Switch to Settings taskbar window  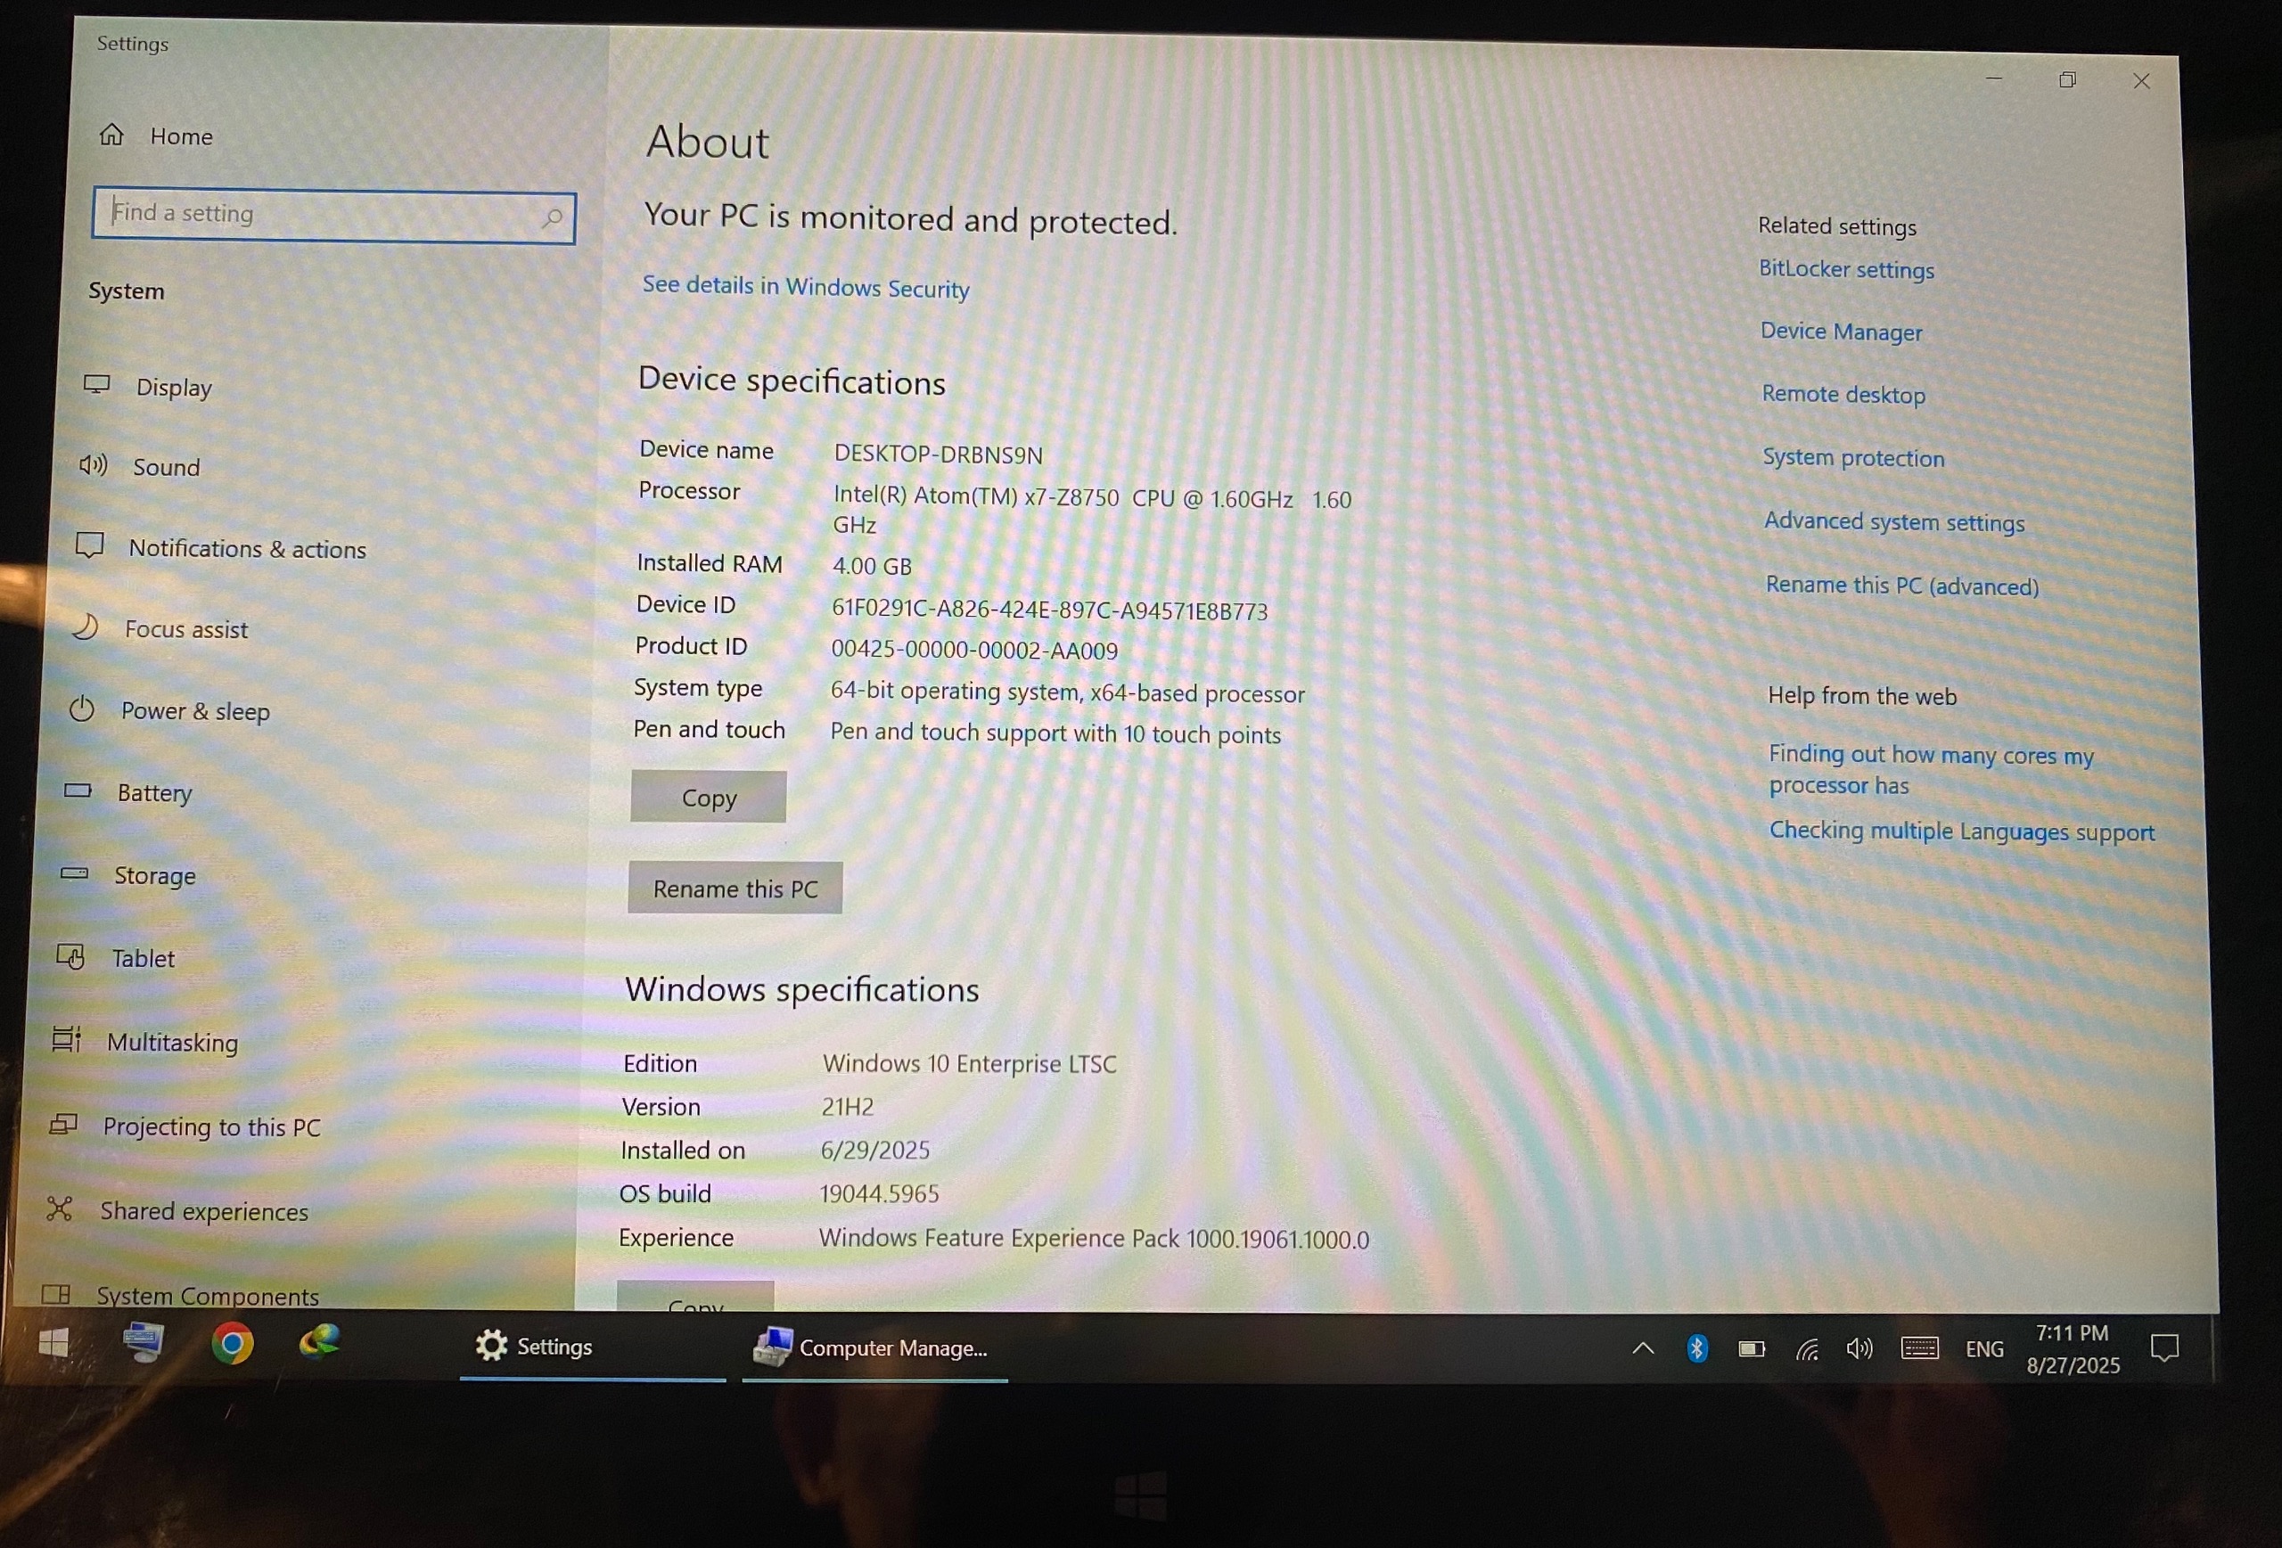(x=593, y=1347)
